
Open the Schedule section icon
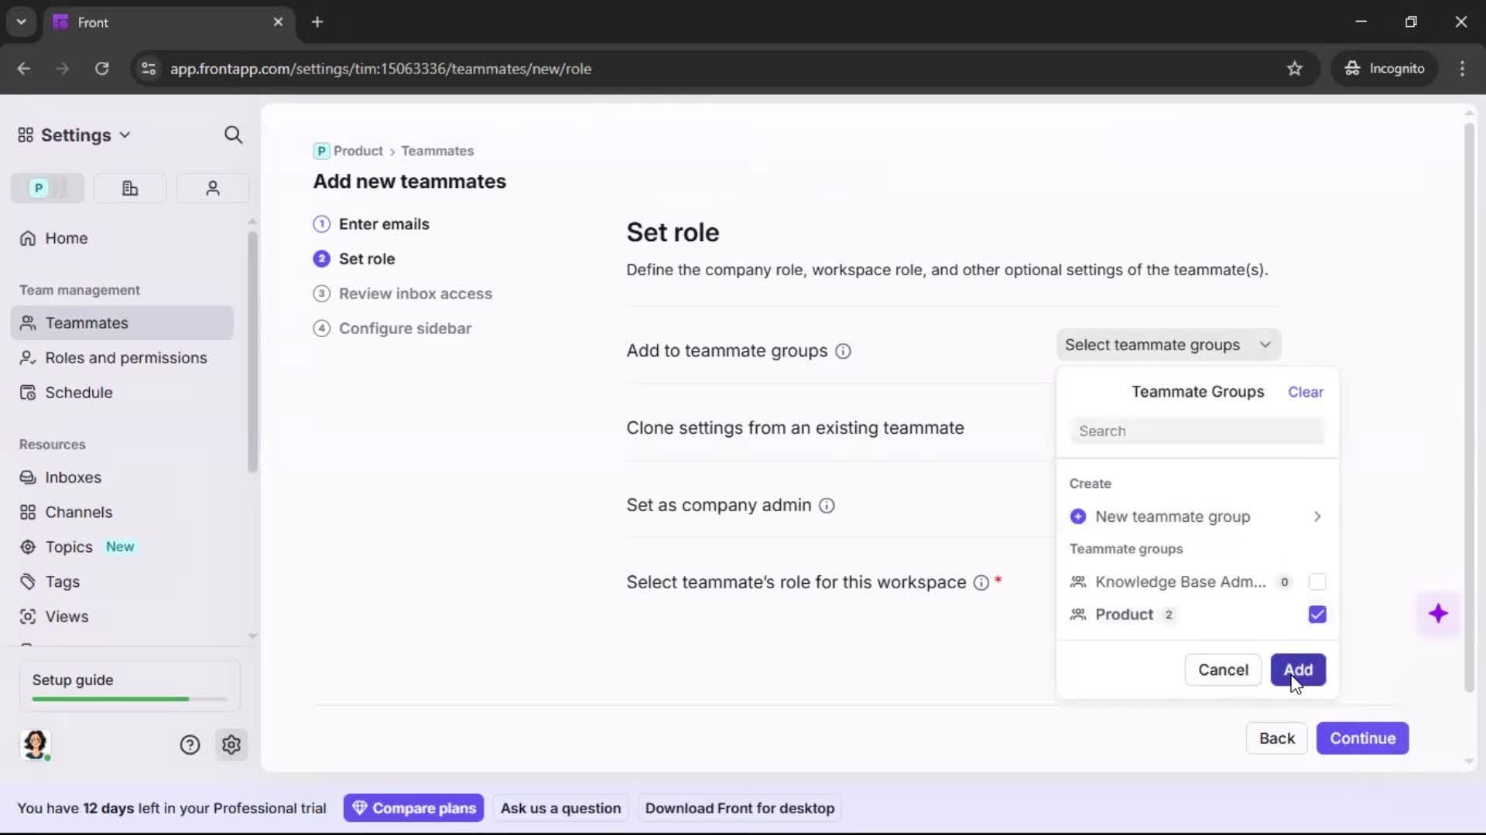28,393
